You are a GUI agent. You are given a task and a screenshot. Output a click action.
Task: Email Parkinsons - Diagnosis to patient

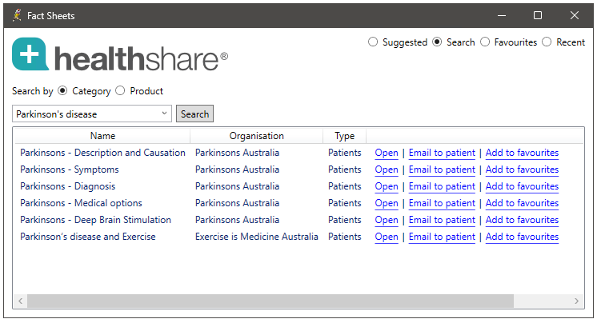[442, 186]
